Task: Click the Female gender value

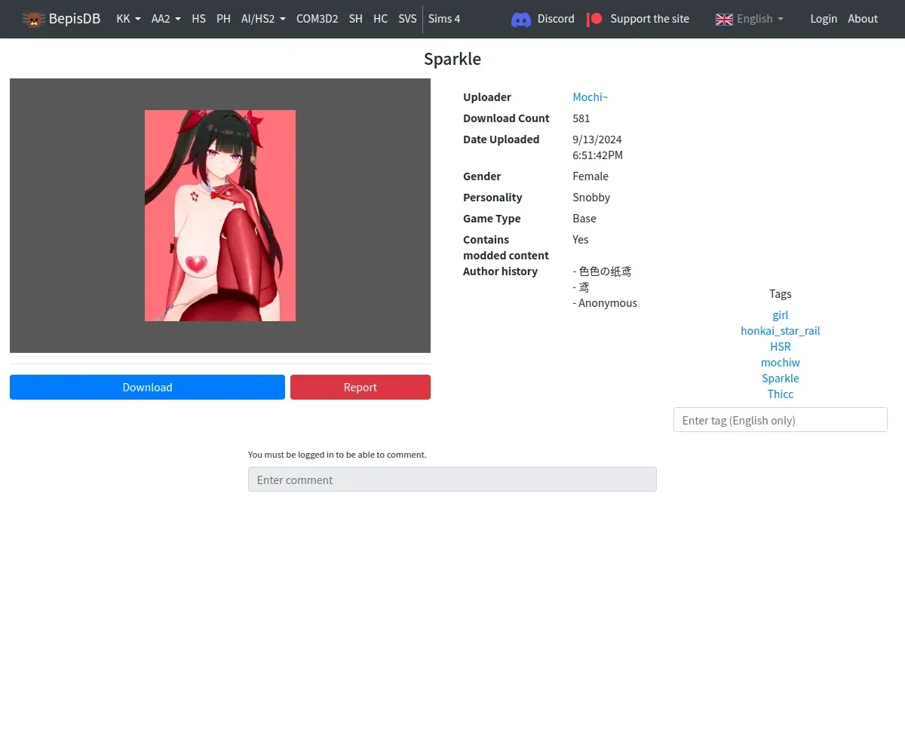Action: click(591, 176)
